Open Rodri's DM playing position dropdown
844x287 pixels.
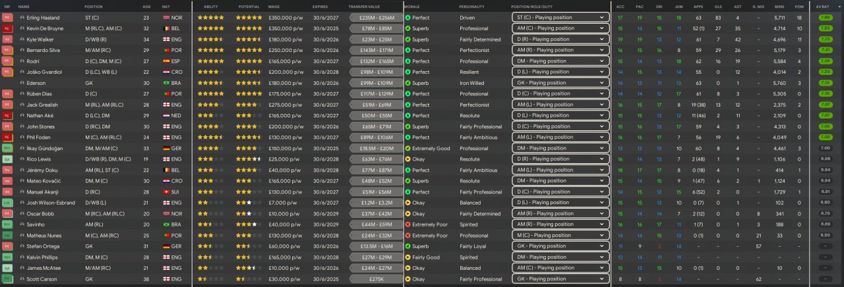click(560, 61)
